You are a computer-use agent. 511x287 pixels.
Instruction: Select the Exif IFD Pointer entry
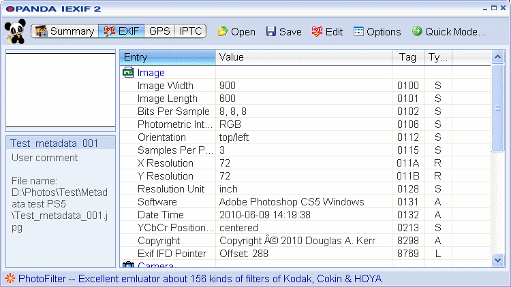point(172,254)
